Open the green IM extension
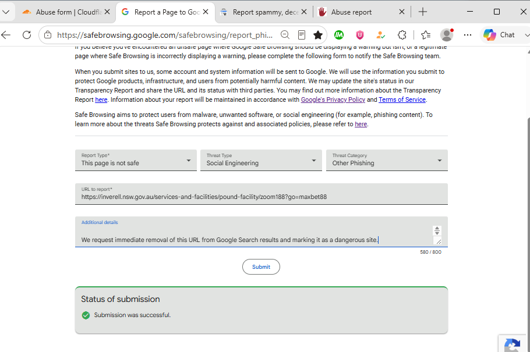 [339, 35]
